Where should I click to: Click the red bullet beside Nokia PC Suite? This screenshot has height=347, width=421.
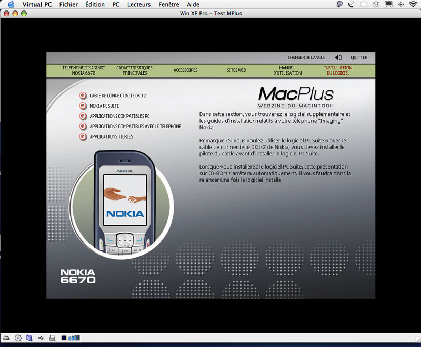point(83,106)
